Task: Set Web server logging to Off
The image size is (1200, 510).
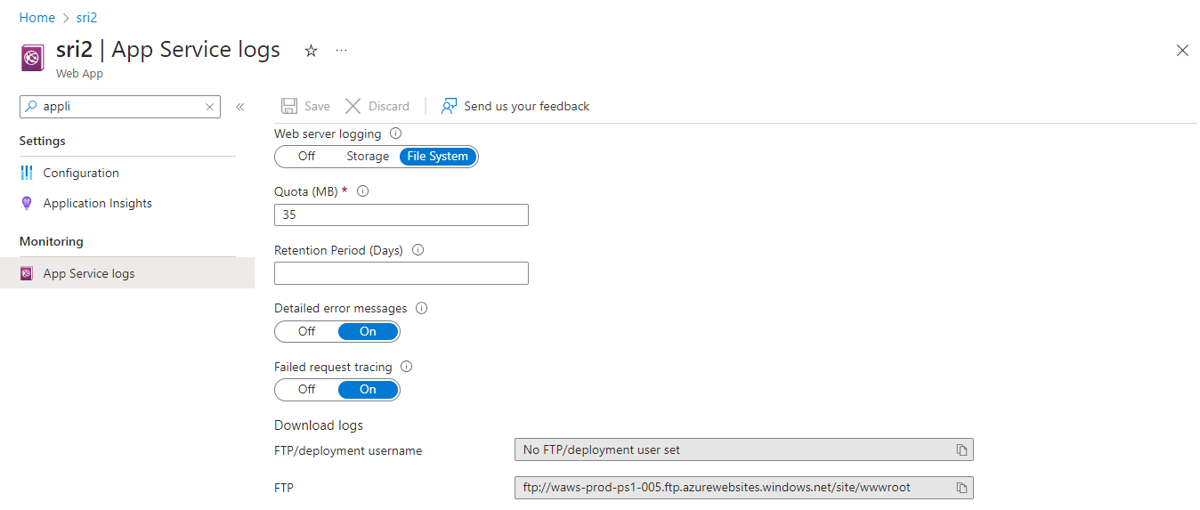Action: (x=306, y=157)
